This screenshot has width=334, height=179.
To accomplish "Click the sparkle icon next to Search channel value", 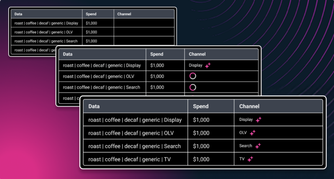I will point(258,146).
